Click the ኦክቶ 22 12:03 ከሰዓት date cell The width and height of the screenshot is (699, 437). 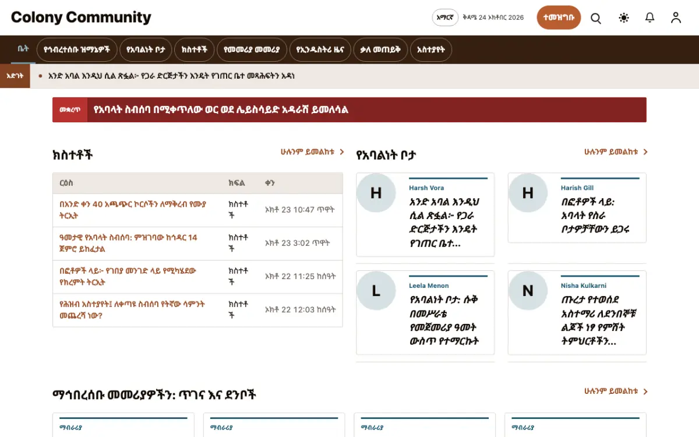pos(301,309)
